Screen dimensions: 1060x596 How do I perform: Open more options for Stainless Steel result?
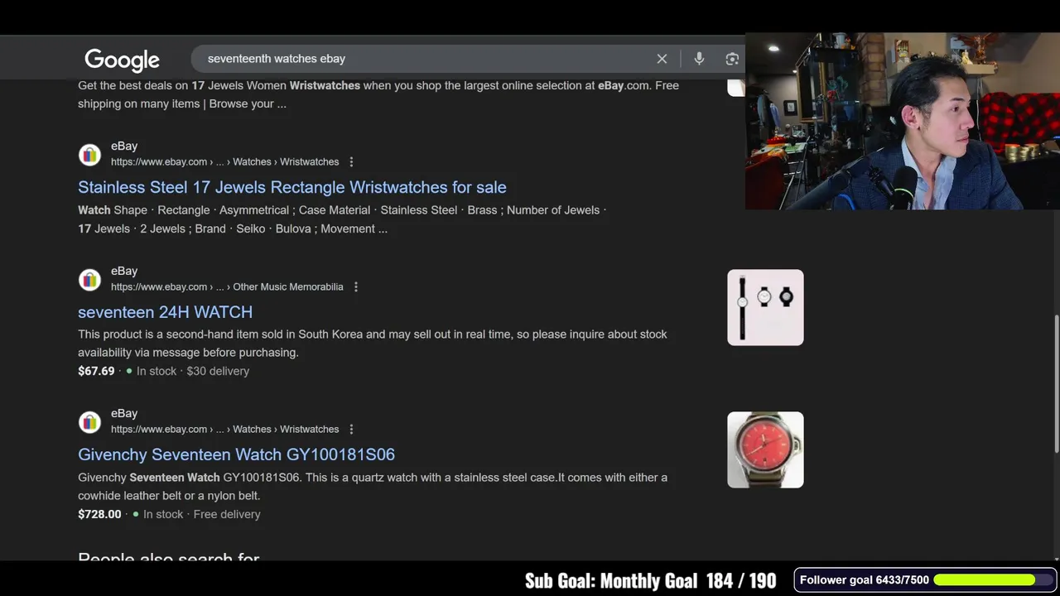click(351, 162)
